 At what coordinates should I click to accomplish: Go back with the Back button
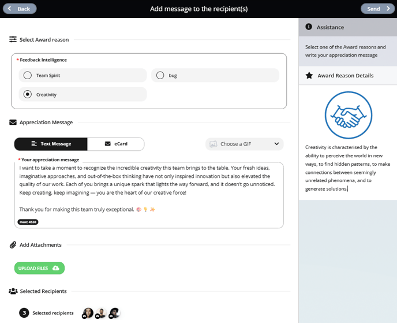(x=20, y=9)
